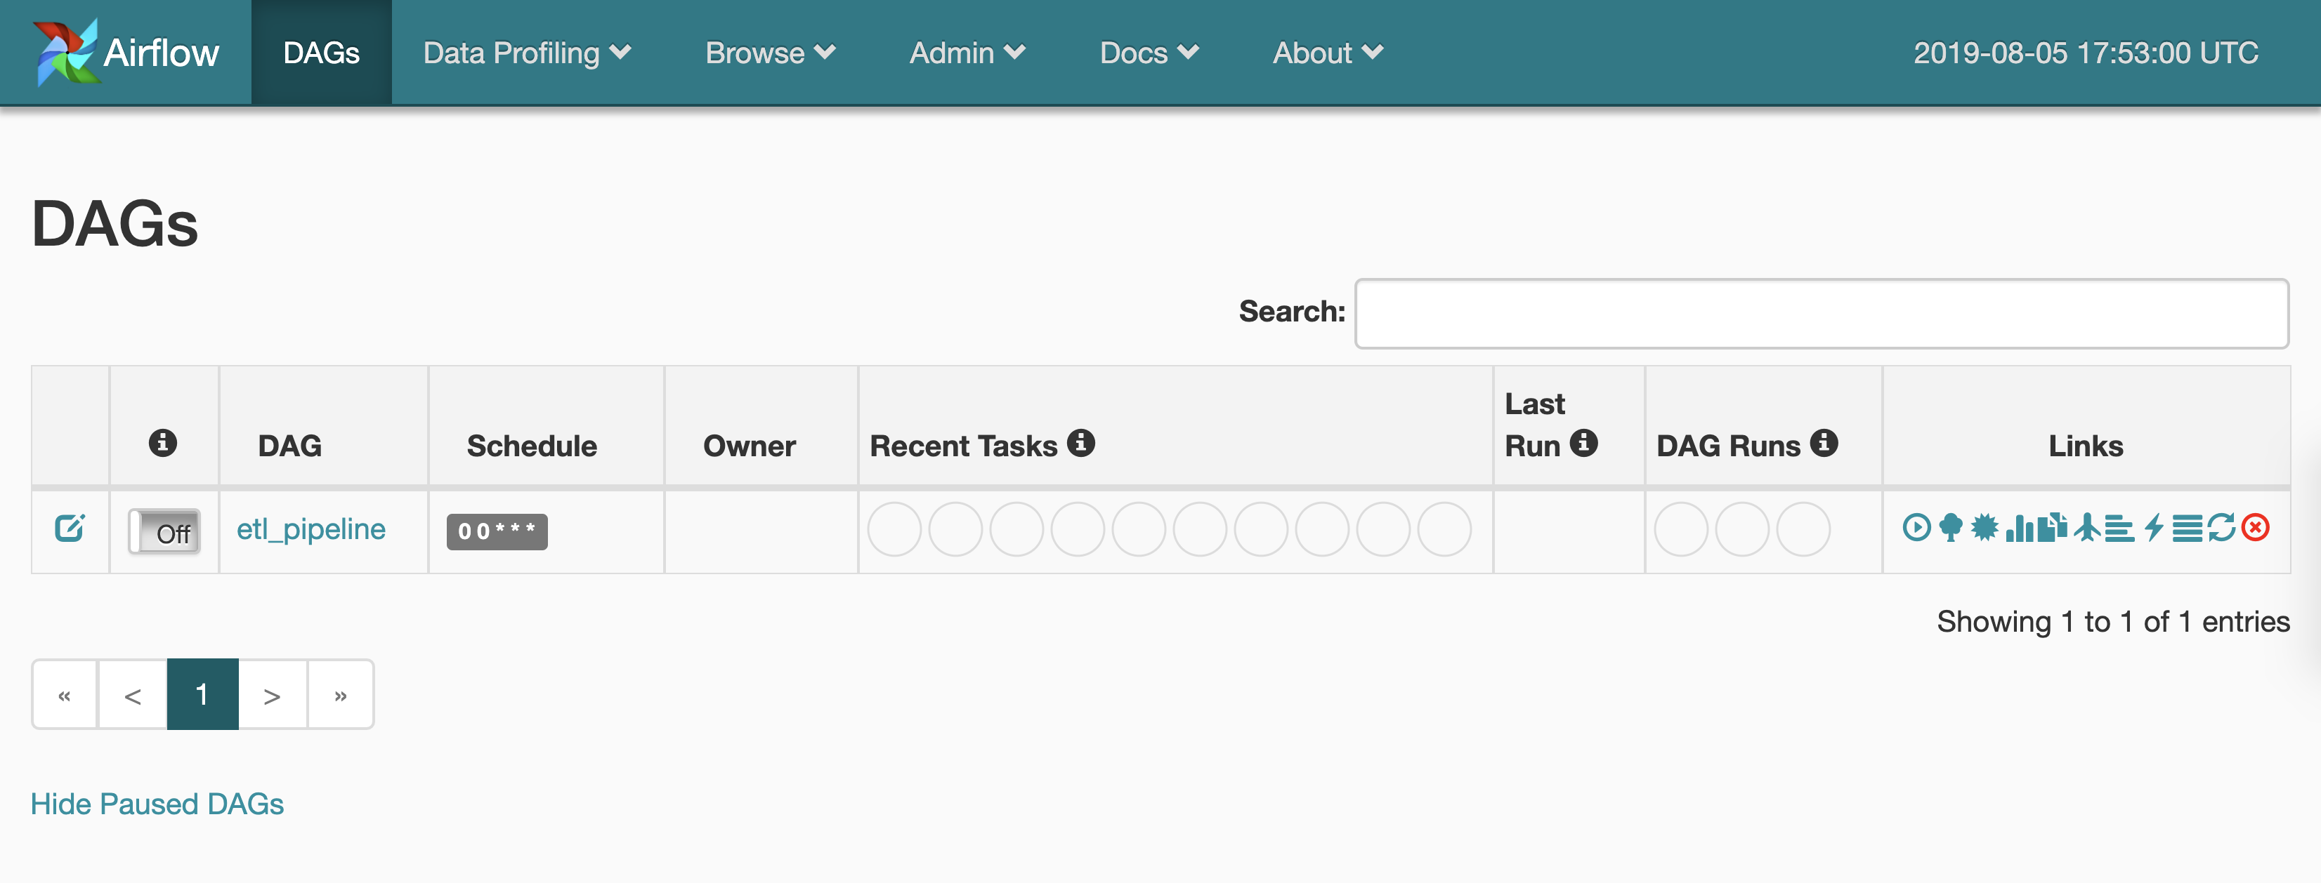Image resolution: width=2321 pixels, height=883 pixels.
Task: Select page 1 in the pagination
Action: (x=203, y=695)
